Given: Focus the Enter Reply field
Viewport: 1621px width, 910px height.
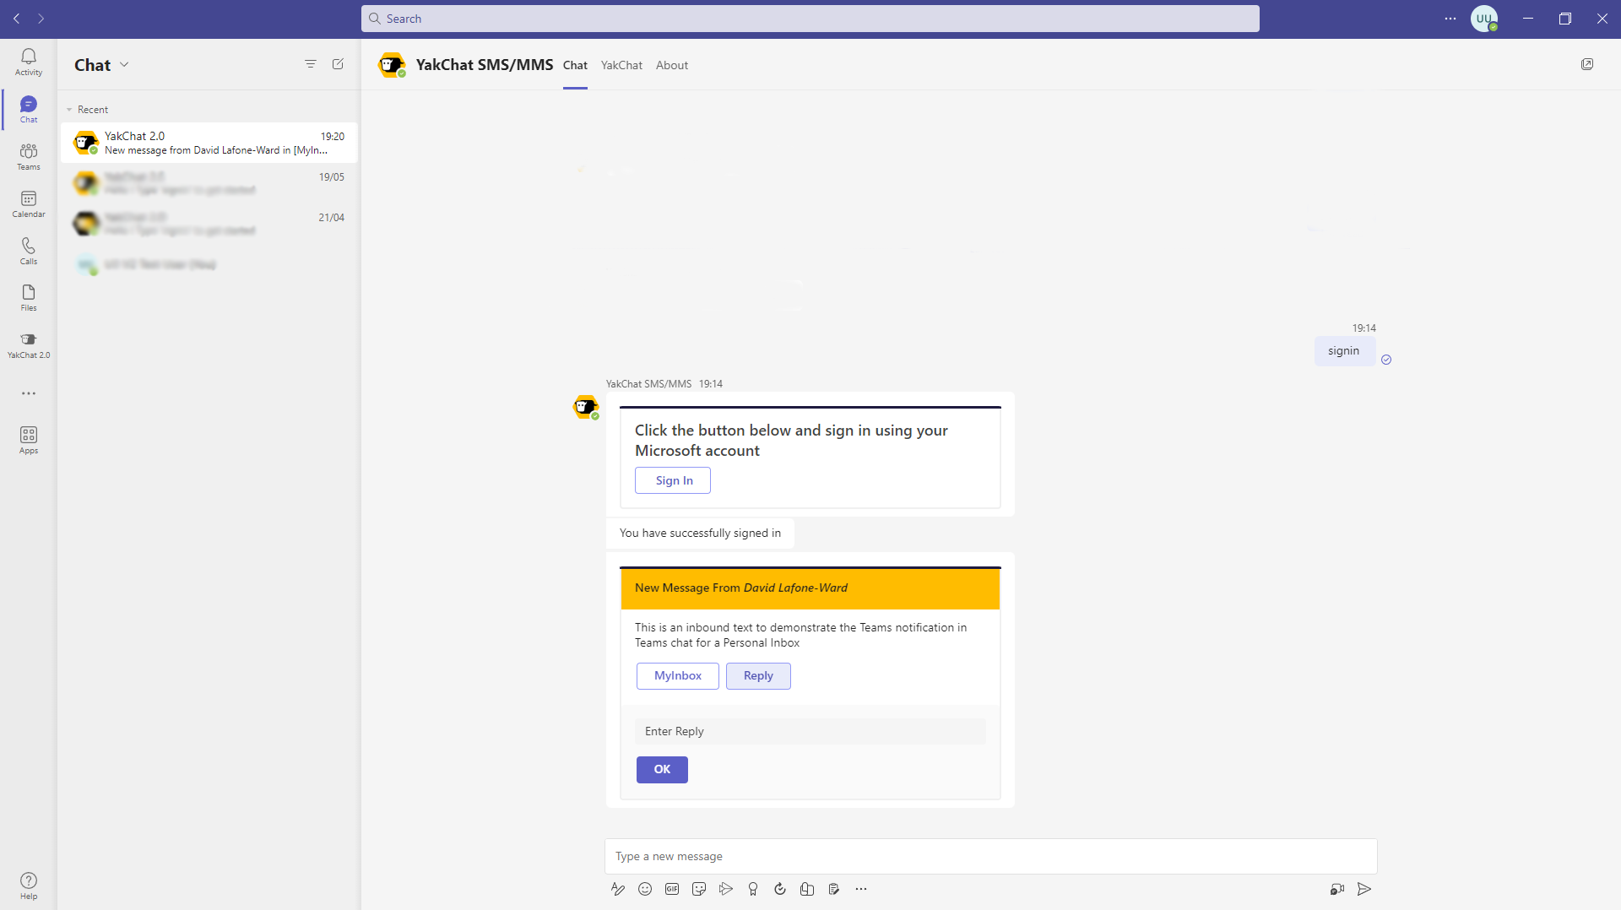Looking at the screenshot, I should [810, 732].
